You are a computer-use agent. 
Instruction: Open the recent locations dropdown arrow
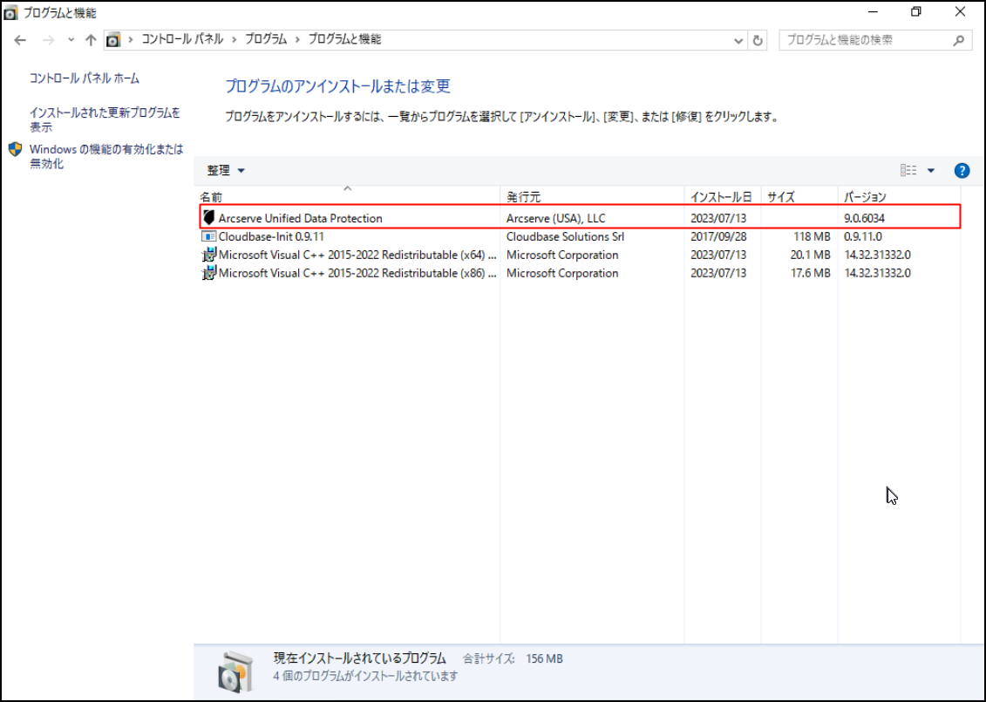(71, 39)
